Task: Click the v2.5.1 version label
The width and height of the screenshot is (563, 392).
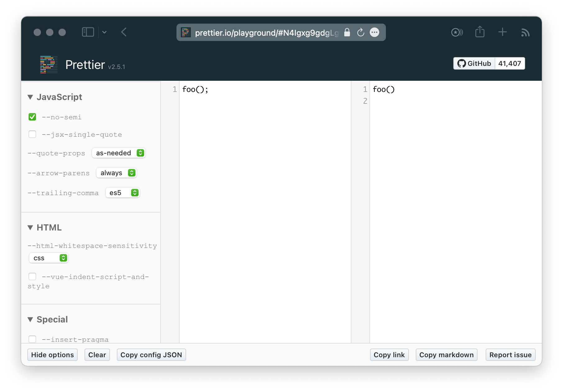Action: click(x=117, y=67)
